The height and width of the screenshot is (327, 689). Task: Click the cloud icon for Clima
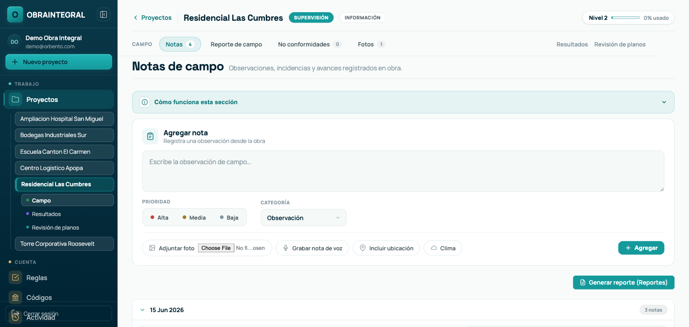[x=434, y=248]
